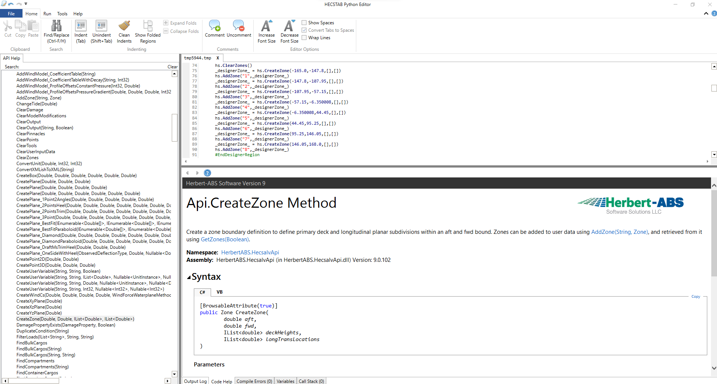Click the Clear search button

173,67
